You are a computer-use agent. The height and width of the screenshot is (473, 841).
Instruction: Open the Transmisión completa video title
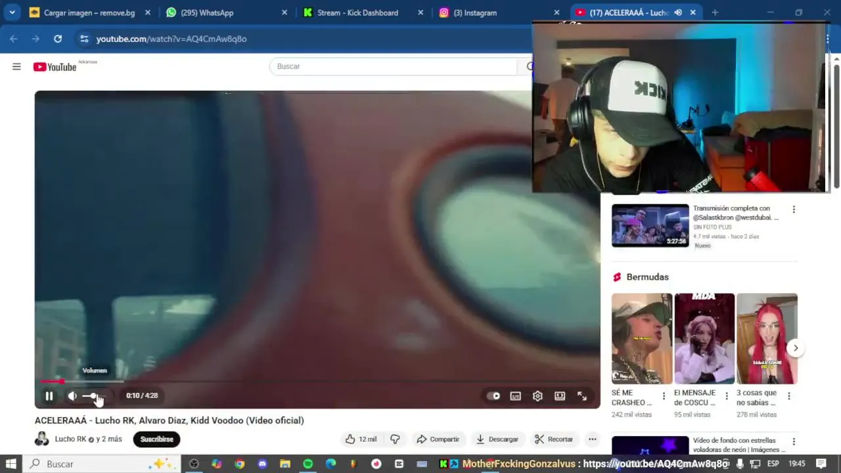736,213
